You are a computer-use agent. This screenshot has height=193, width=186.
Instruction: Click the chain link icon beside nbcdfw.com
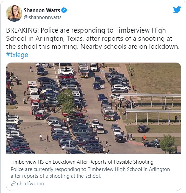[13, 184]
